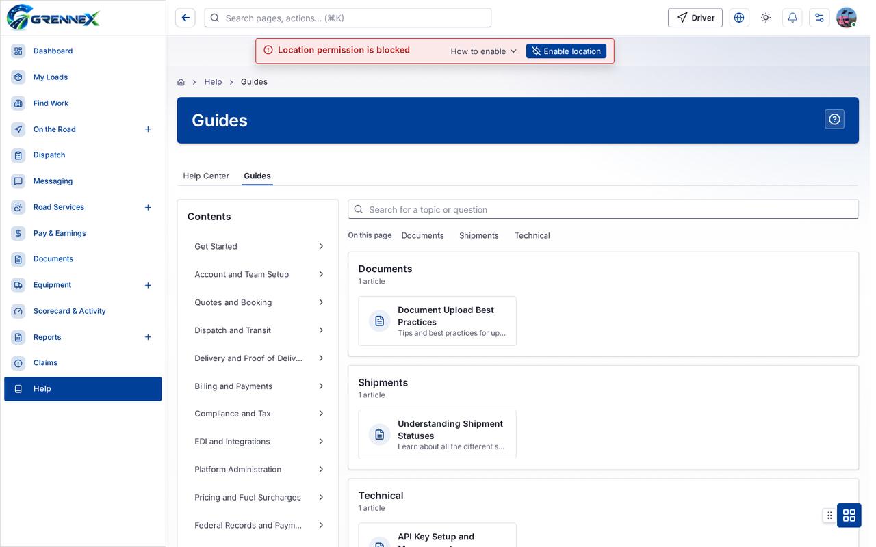This screenshot has width=876, height=547.
Task: Switch to the Help Center tab
Action: tap(206, 176)
